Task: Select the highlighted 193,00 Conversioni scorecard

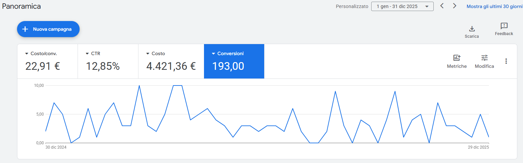Action: pyautogui.click(x=228, y=66)
